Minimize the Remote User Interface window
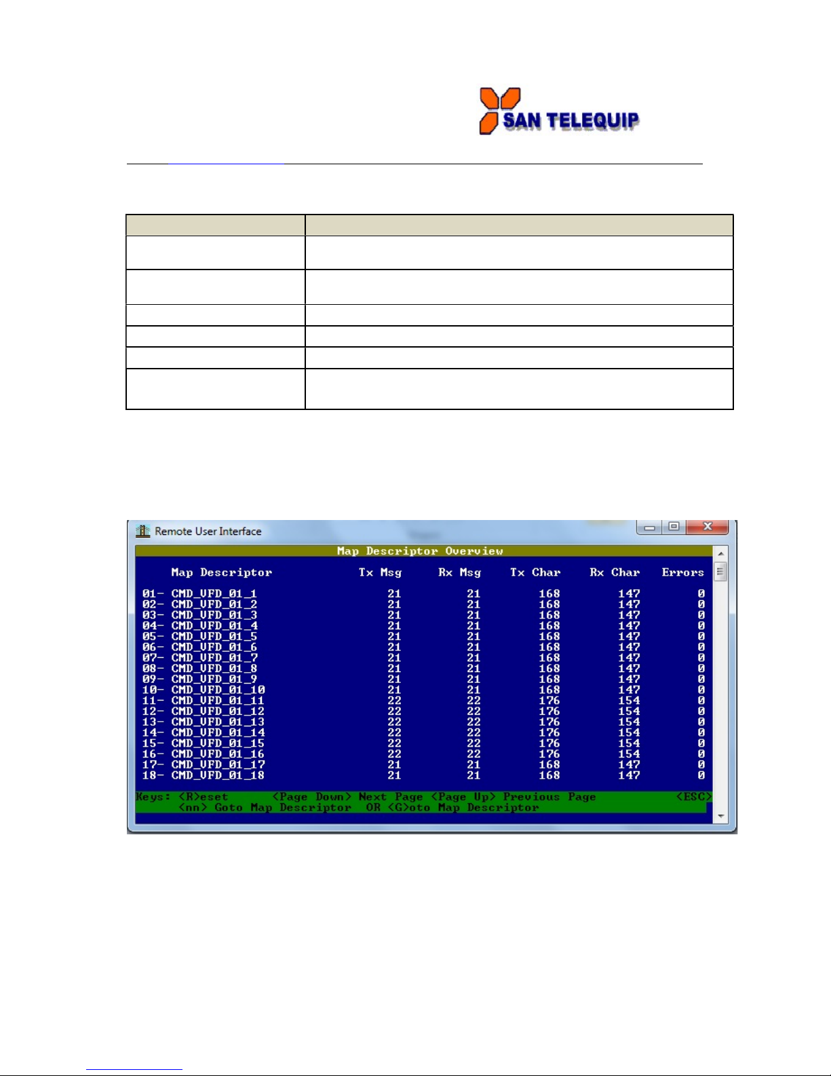 pyautogui.click(x=650, y=527)
